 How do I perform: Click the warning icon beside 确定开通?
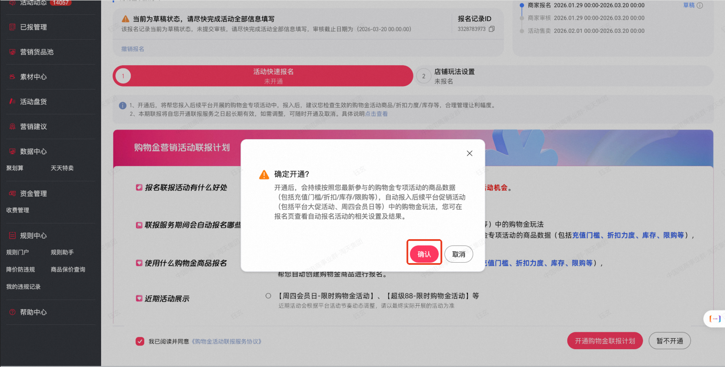click(264, 175)
